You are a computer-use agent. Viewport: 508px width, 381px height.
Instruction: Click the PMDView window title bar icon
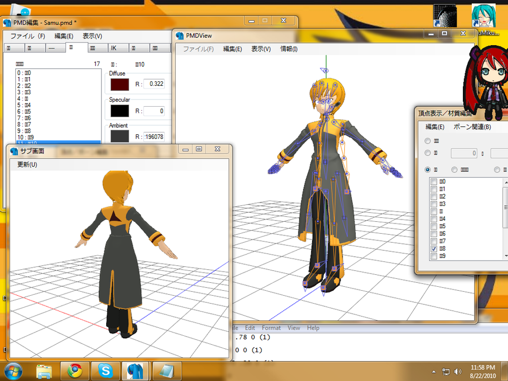coord(179,36)
